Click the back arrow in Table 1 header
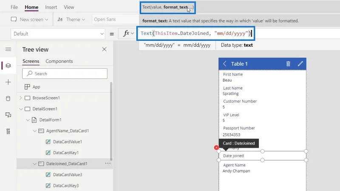 click(225, 64)
